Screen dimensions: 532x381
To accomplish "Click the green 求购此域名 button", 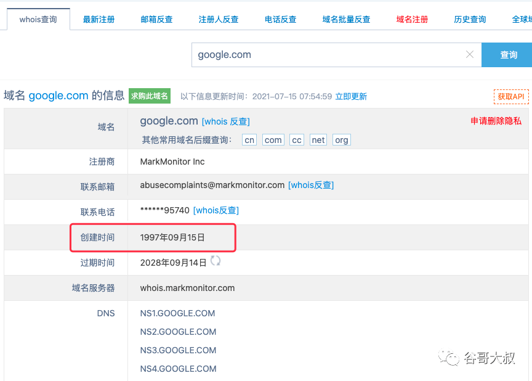I will (x=150, y=96).
